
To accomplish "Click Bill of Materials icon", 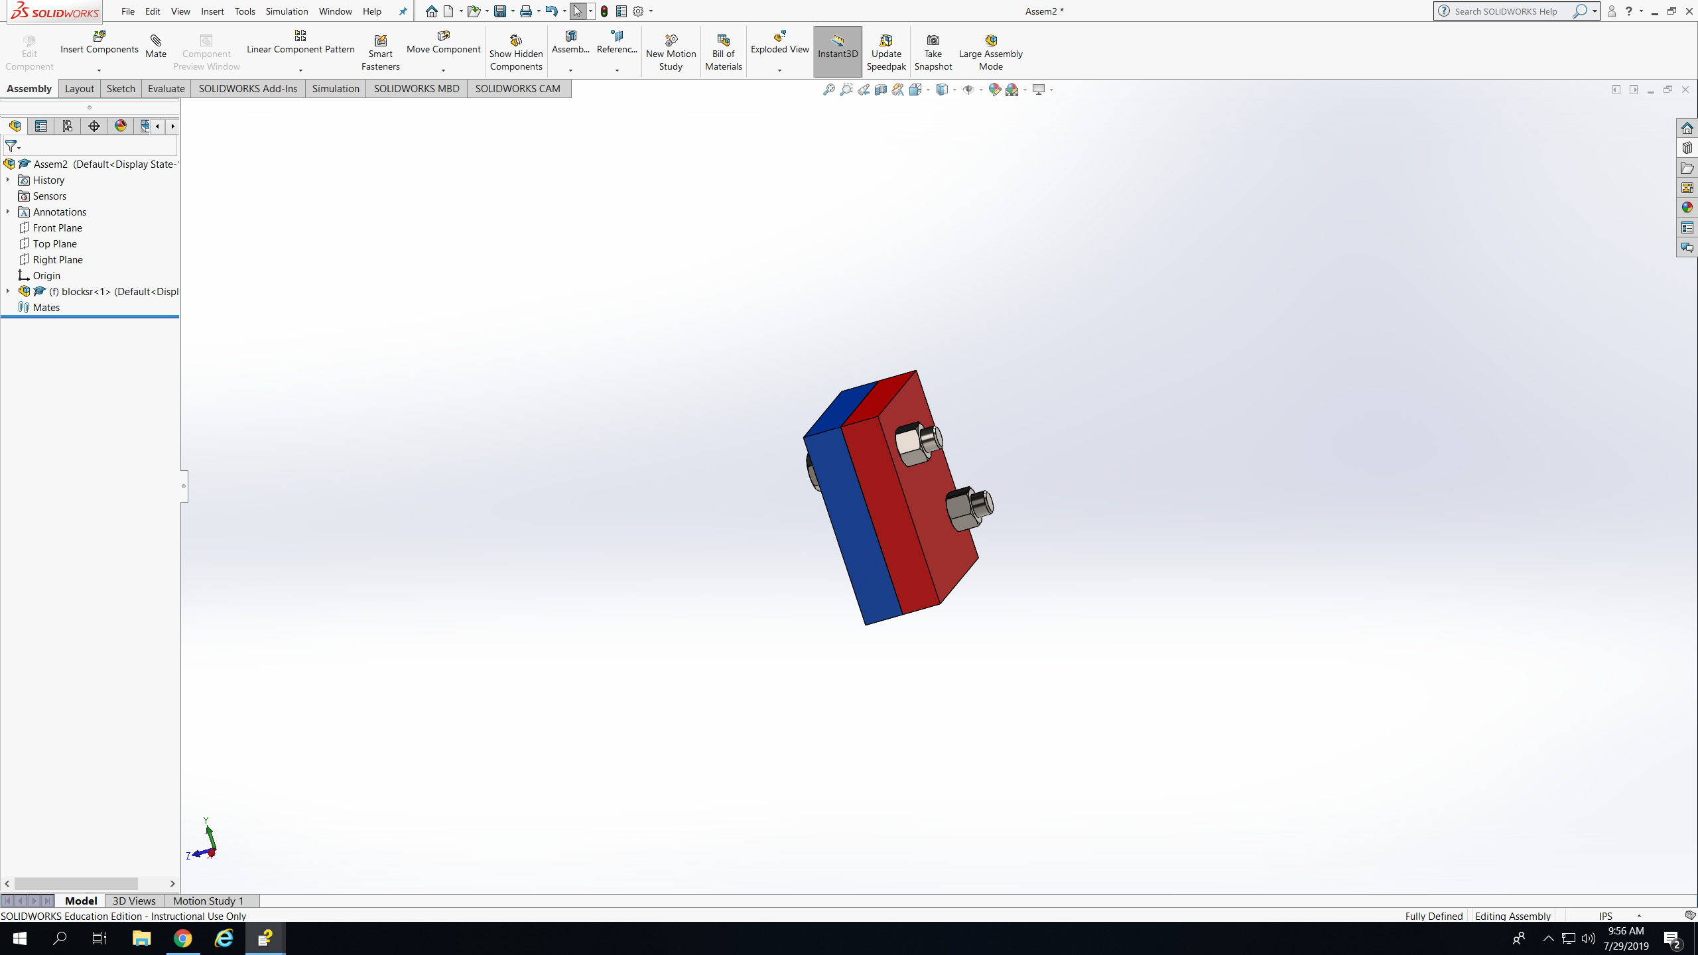I will tap(723, 52).
